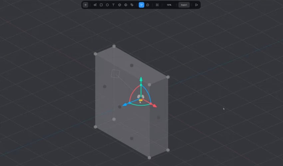Start Play preview mode
This screenshot has height=166, width=283.
[x=196, y=5]
